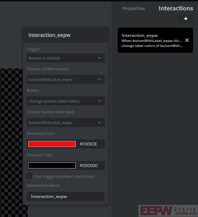Expand the Choose button with label dropdown
The image size is (198, 217).
[x=66, y=122]
